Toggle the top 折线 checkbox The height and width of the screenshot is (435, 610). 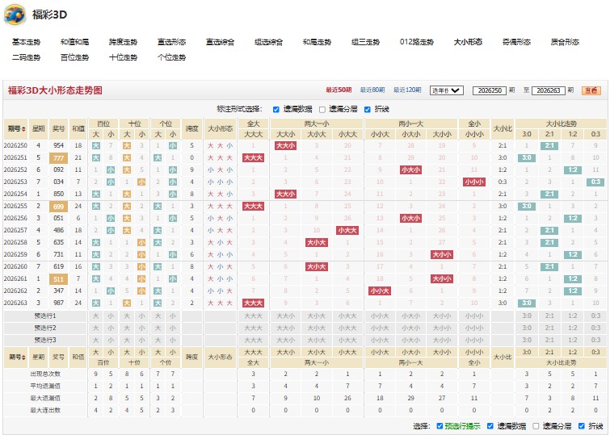coord(368,110)
